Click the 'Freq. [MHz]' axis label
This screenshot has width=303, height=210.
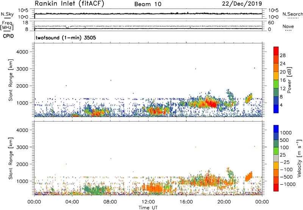[x=7, y=26]
